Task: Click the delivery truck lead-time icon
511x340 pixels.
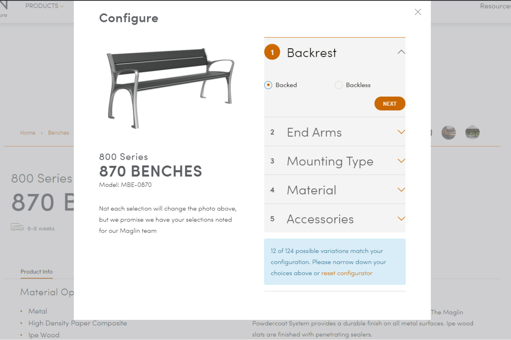Action: (x=17, y=227)
